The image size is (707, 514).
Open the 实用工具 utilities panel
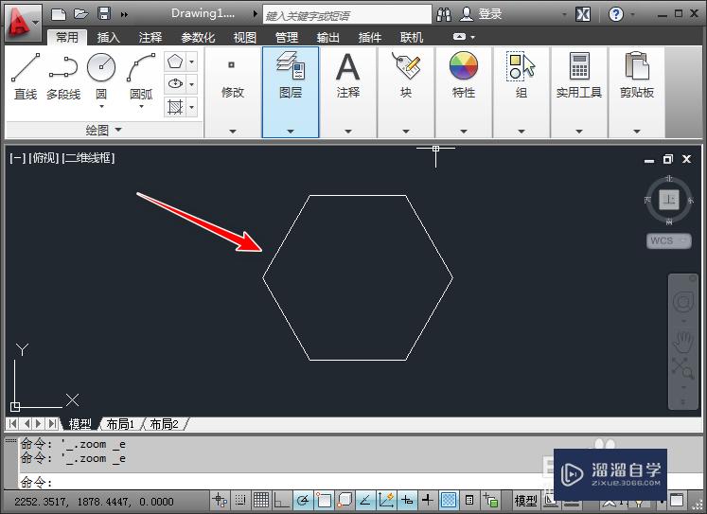(579, 93)
